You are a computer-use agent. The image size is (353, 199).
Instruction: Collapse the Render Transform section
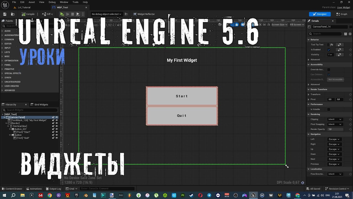coord(309,90)
